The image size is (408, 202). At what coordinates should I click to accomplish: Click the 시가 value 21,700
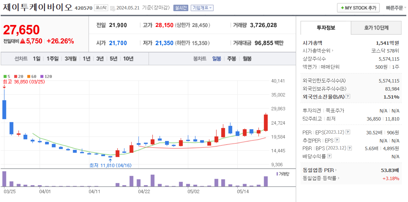(x=118, y=43)
